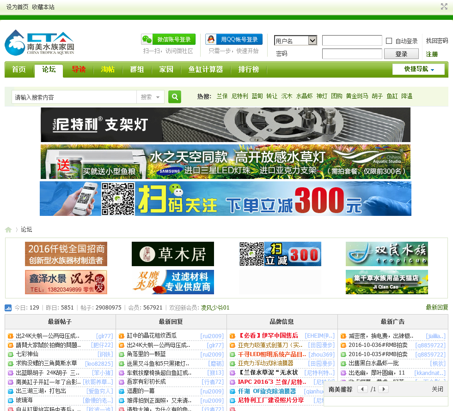
Task: Click the 登录 button
Action: (x=401, y=54)
